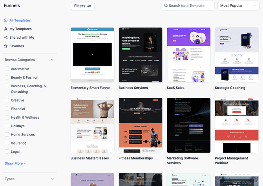Click the Browse Categories label
The image size is (263, 186).
point(20,60)
